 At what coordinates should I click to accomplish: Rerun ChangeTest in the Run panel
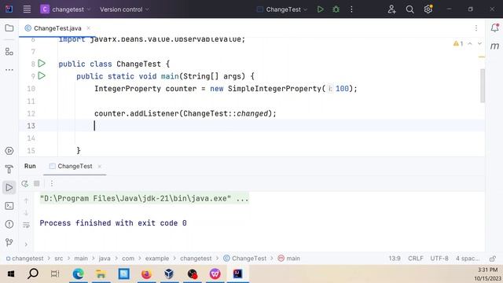click(x=24, y=183)
